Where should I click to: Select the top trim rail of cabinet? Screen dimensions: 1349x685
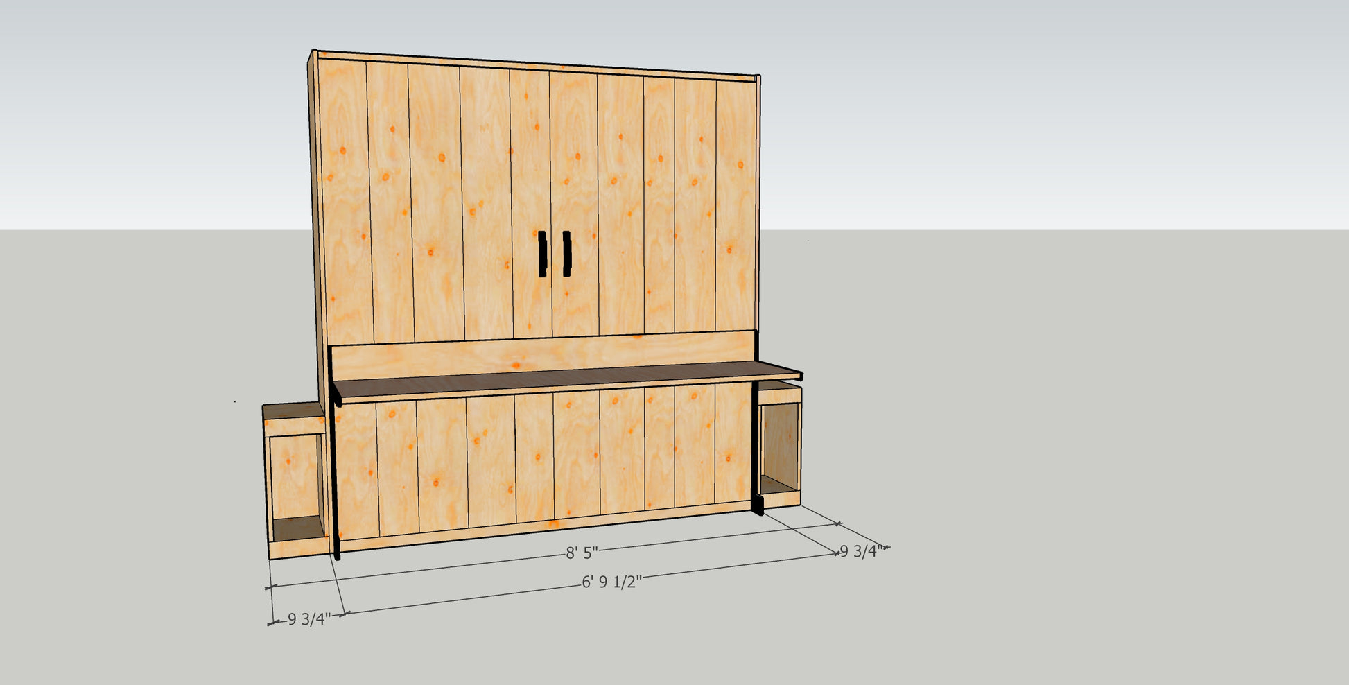tap(534, 64)
